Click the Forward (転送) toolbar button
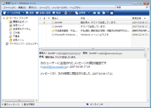 (x=57, y=13)
